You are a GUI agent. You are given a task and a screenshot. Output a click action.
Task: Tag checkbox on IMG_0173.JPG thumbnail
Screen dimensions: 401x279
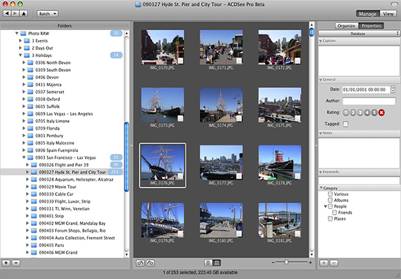(x=180, y=118)
